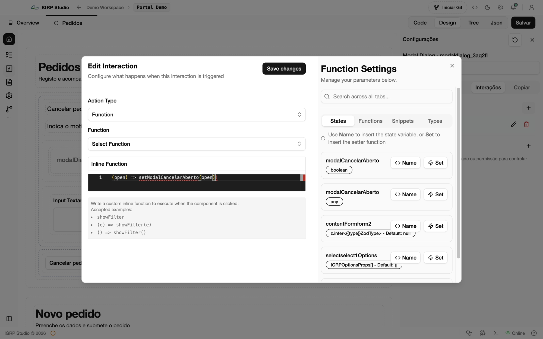The image size is (543, 339).
Task: Open the Pedidos page tab
Action: point(68,23)
